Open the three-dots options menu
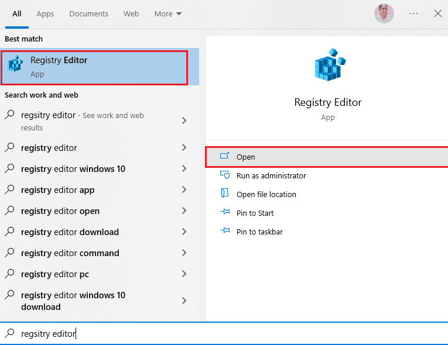Image resolution: width=448 pixels, height=345 pixels. tap(413, 13)
